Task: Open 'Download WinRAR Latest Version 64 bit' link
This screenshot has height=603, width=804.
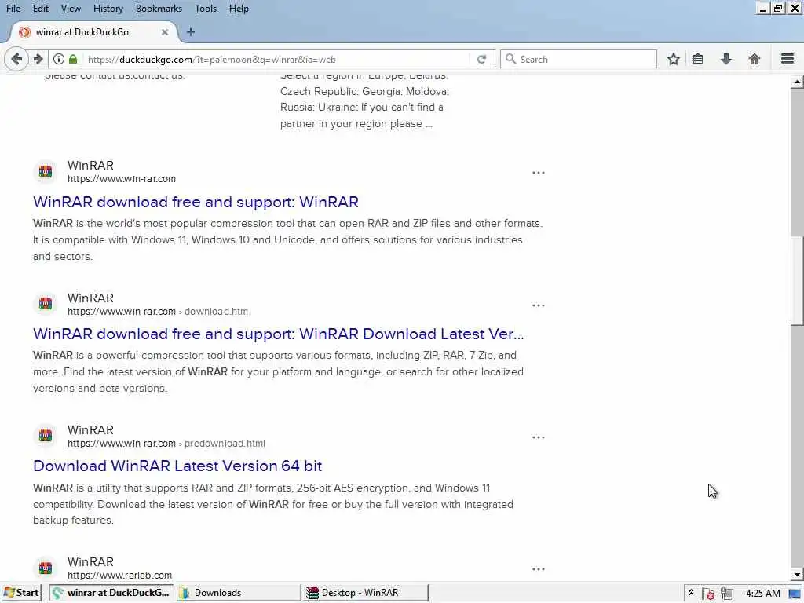Action: click(177, 466)
